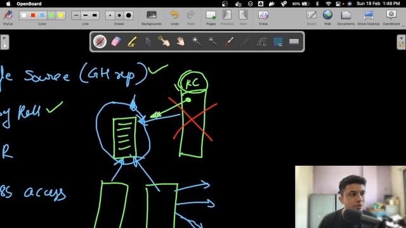Open the Erase options button

(263, 17)
